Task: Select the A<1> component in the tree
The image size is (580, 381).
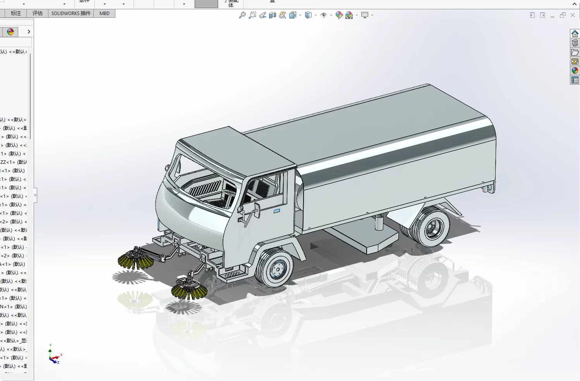Action: click(x=13, y=264)
